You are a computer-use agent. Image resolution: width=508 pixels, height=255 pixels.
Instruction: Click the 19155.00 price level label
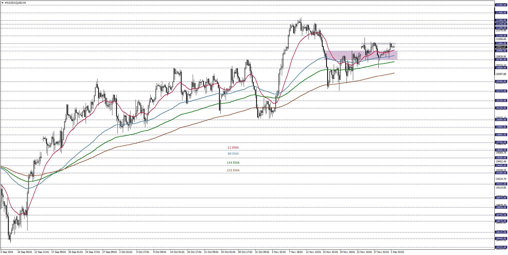click(501, 184)
